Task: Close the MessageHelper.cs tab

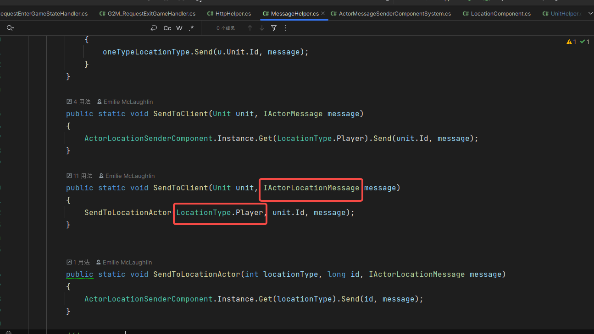Action: click(x=323, y=14)
